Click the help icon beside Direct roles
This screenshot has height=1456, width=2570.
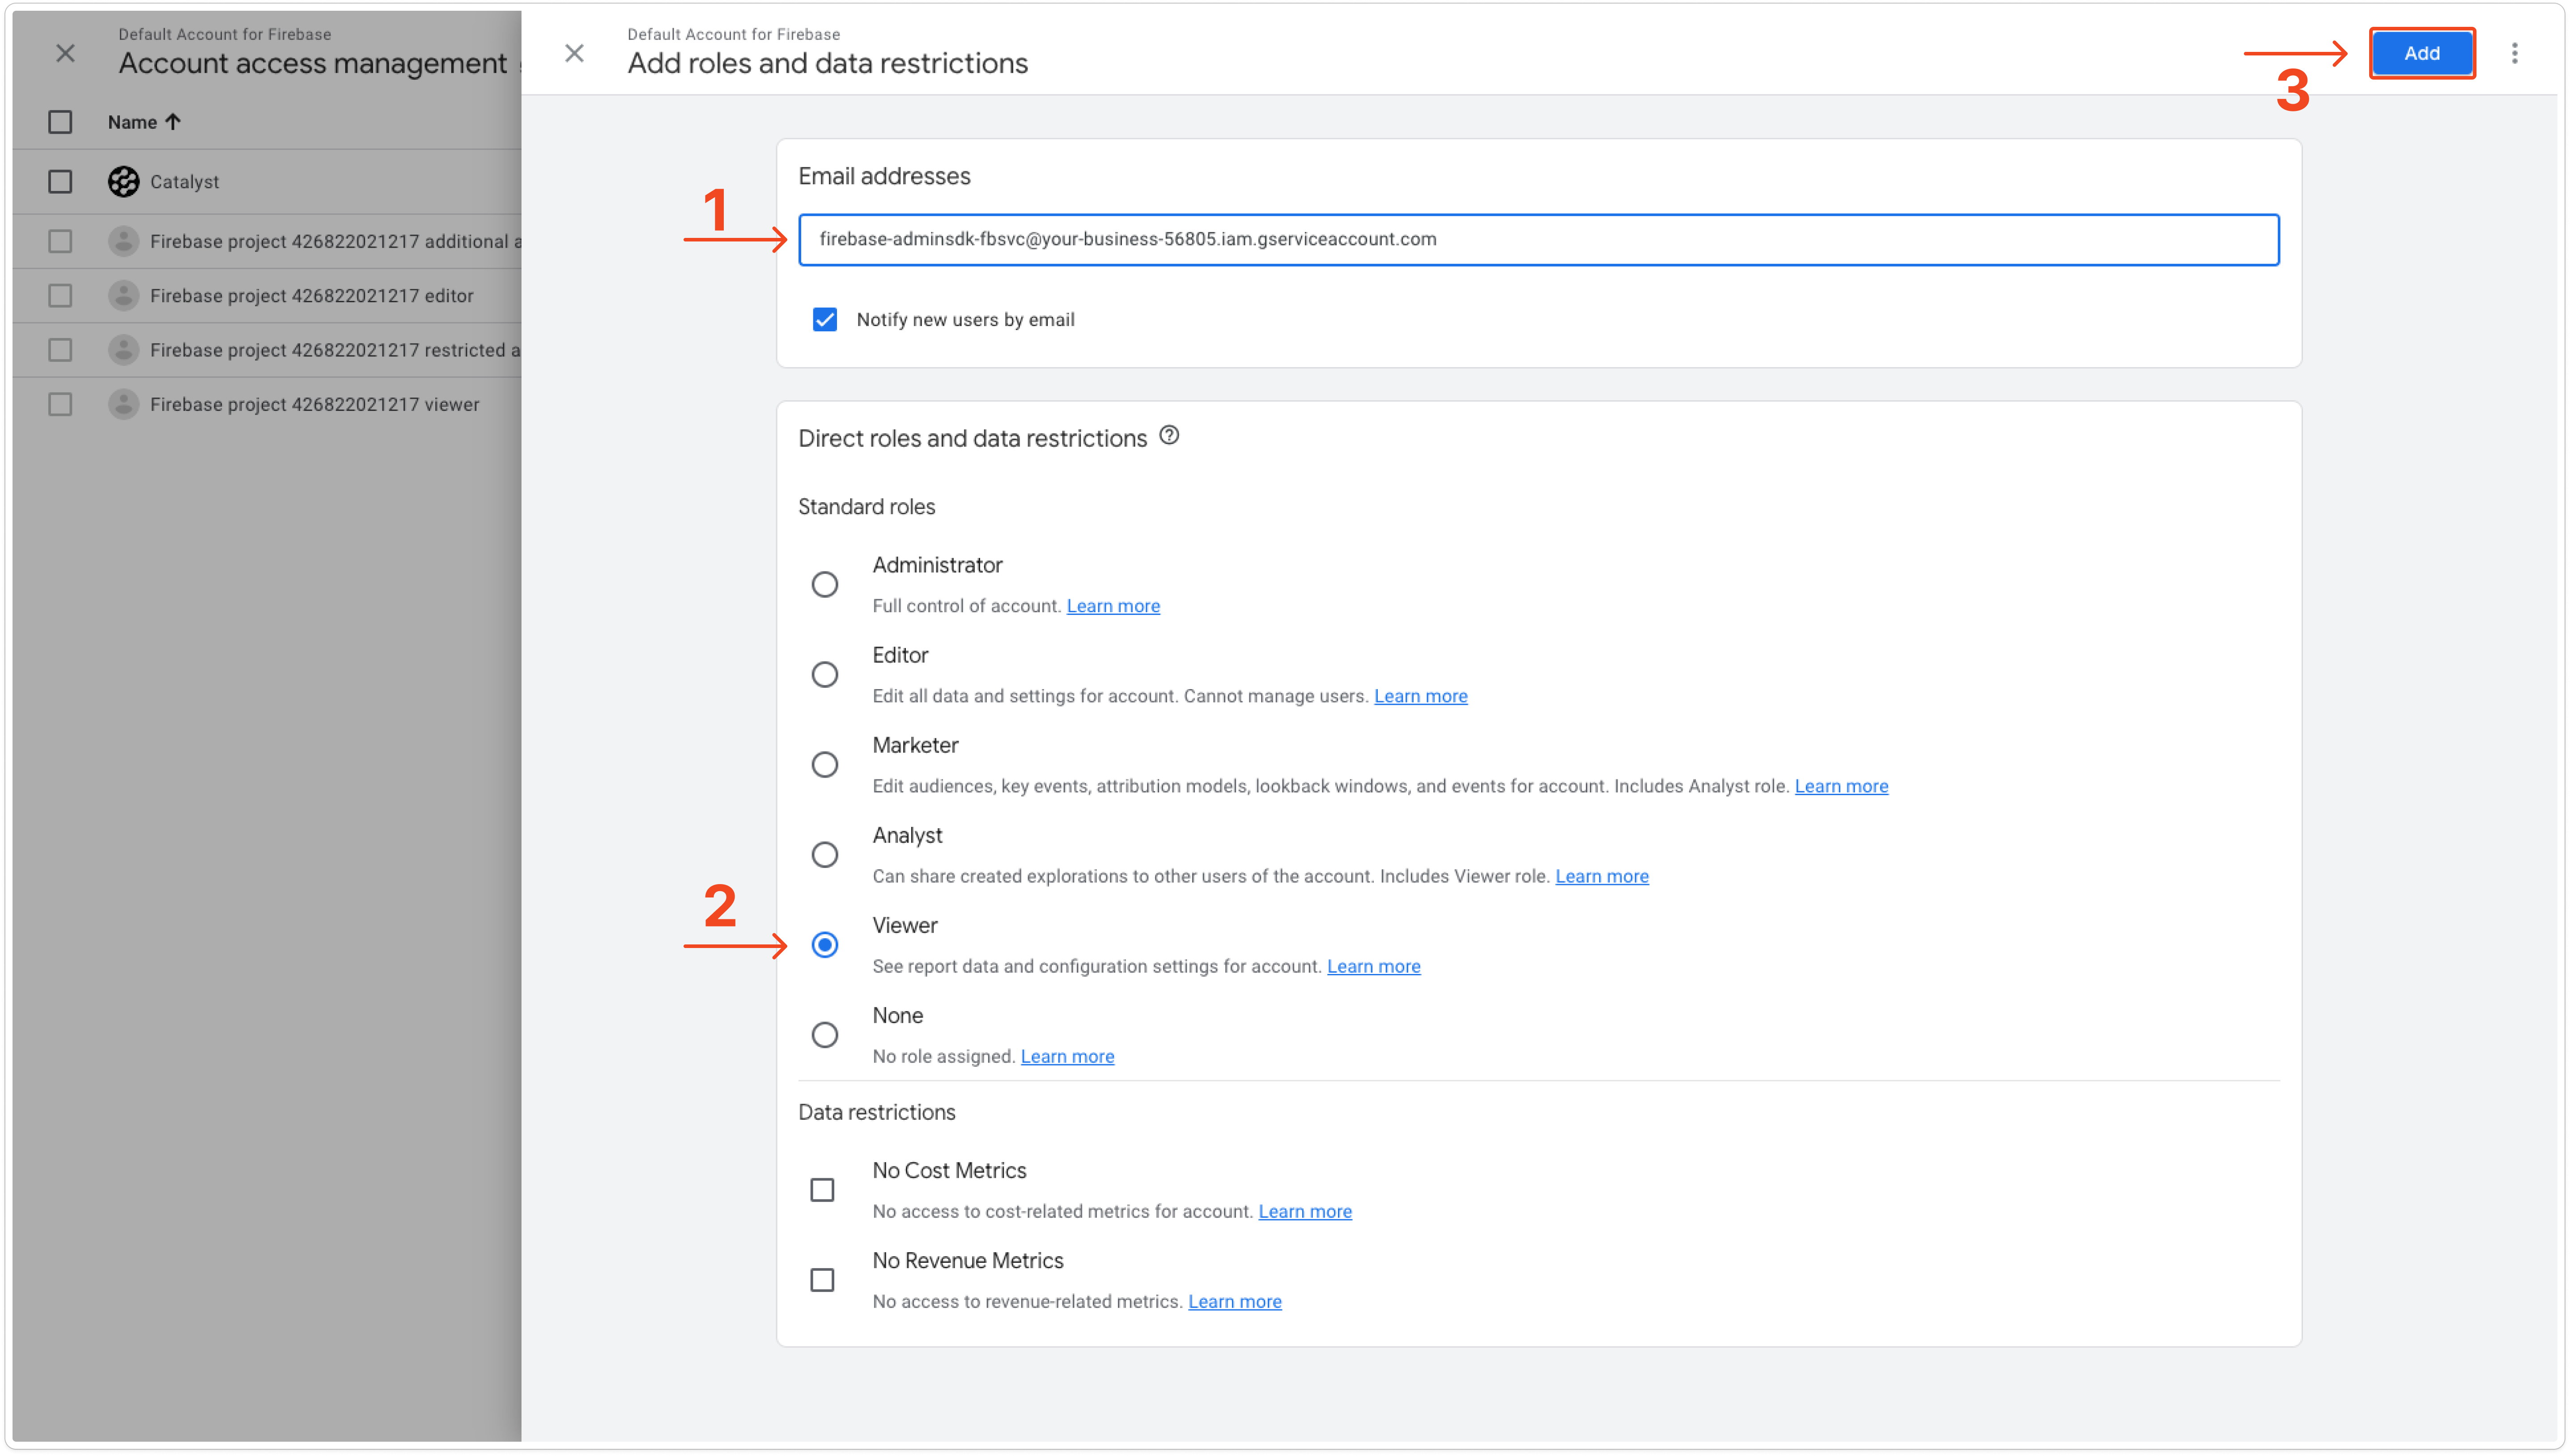click(1168, 436)
